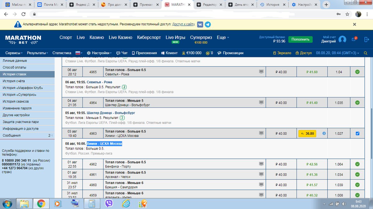Click the Marathon Bet logo

coord(23,39)
